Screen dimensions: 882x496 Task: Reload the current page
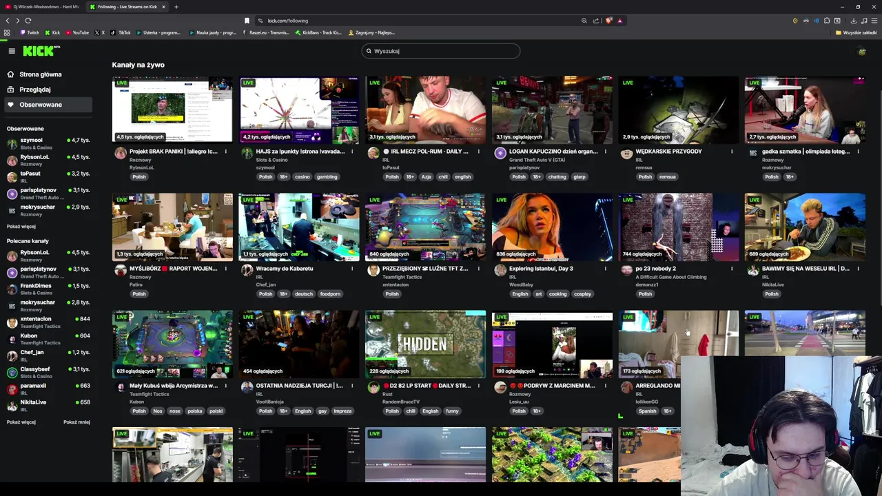[x=28, y=21]
